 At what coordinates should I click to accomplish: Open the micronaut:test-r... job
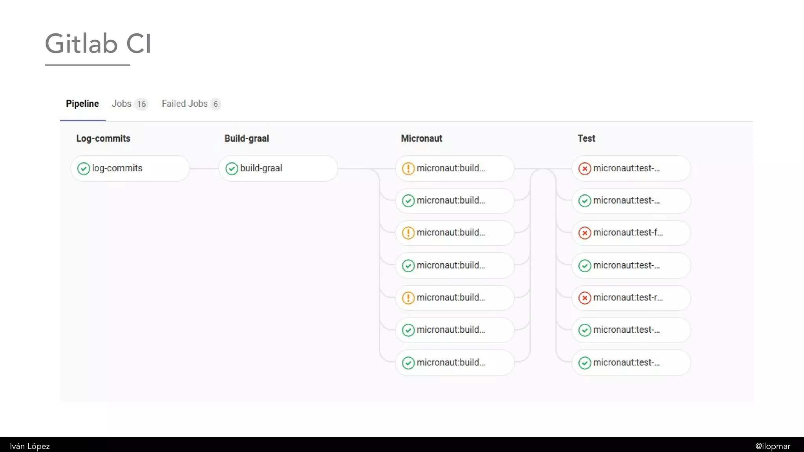(631, 298)
